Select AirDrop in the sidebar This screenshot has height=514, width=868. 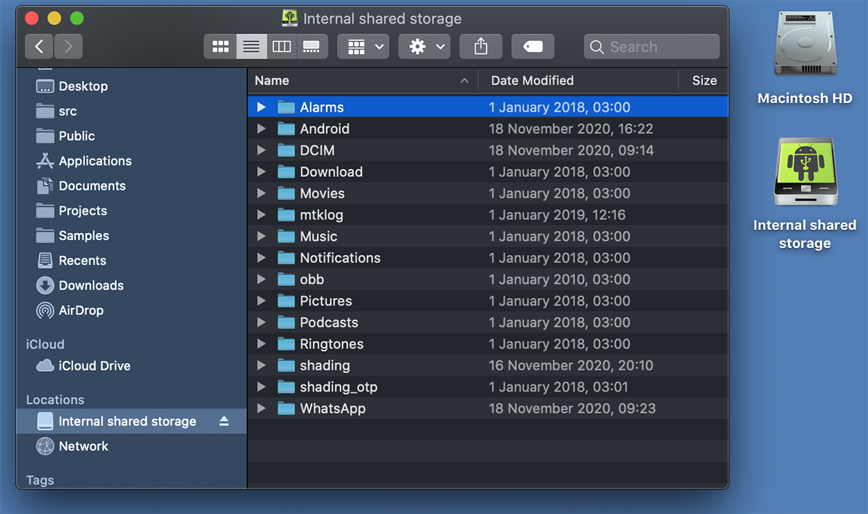click(80, 310)
